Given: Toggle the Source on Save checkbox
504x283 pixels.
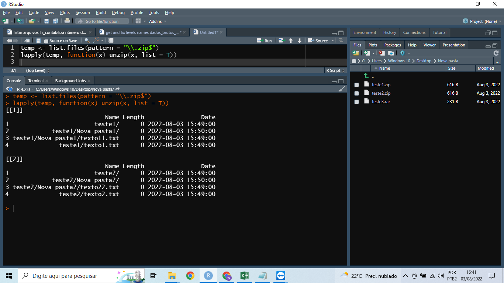Looking at the screenshot, I should 46,41.
